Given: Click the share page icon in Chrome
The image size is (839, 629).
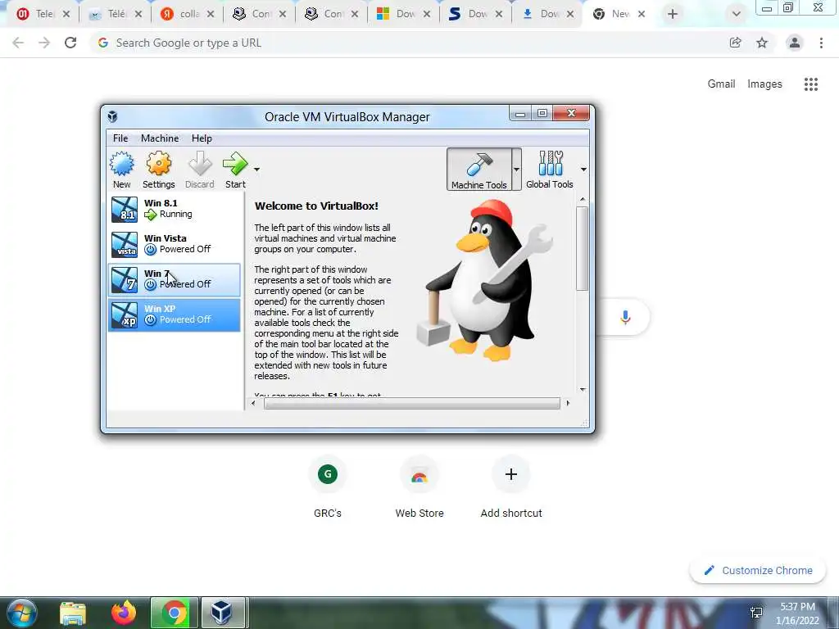Looking at the screenshot, I should pyautogui.click(x=736, y=43).
